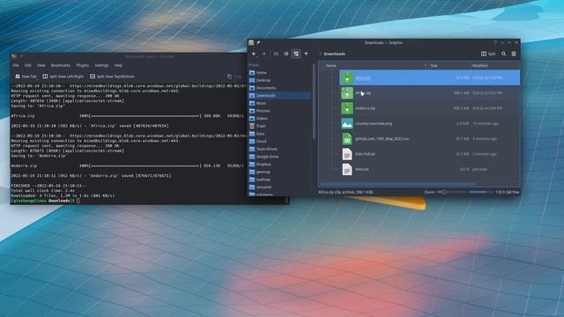Screen dimensions: 564x317
Task: Select Downloads in Dolphin Places
Action: point(279,96)
